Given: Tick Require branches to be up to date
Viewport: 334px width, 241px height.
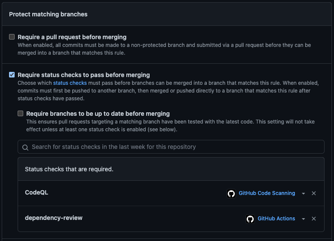Looking at the screenshot, I should [x=21, y=114].
